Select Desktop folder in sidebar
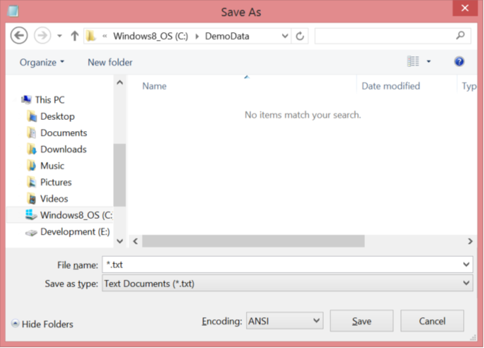 point(57,116)
